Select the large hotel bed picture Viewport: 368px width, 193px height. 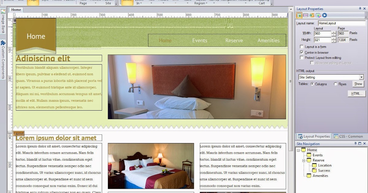pyautogui.click(x=197, y=87)
